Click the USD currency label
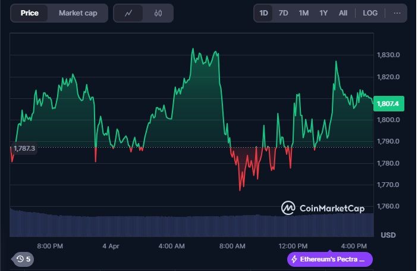This screenshot has width=418, height=271. [x=388, y=235]
